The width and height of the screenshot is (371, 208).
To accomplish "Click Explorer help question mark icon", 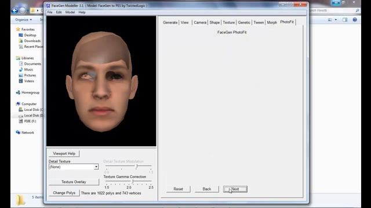I will coord(354,20).
